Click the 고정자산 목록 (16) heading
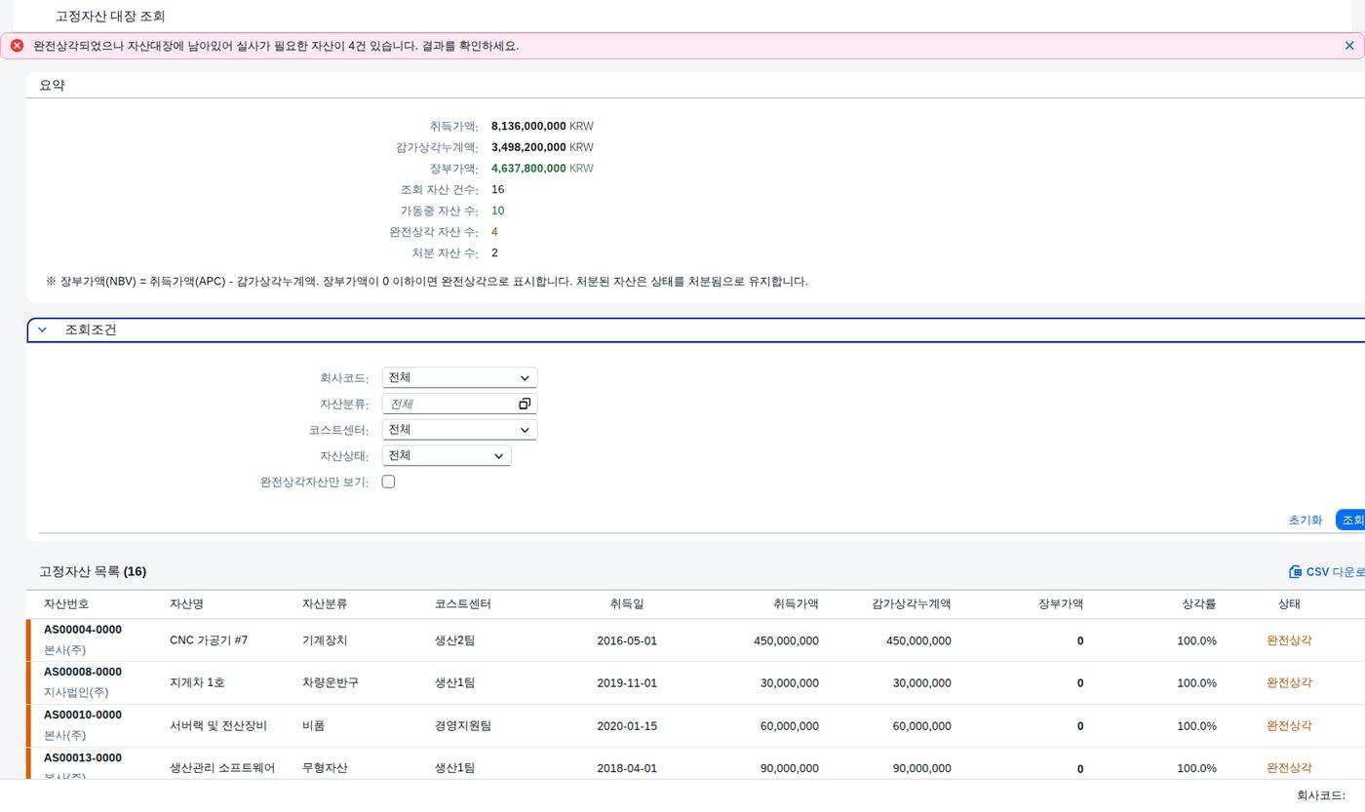Screen dimensions: 1365x812 click(x=93, y=572)
